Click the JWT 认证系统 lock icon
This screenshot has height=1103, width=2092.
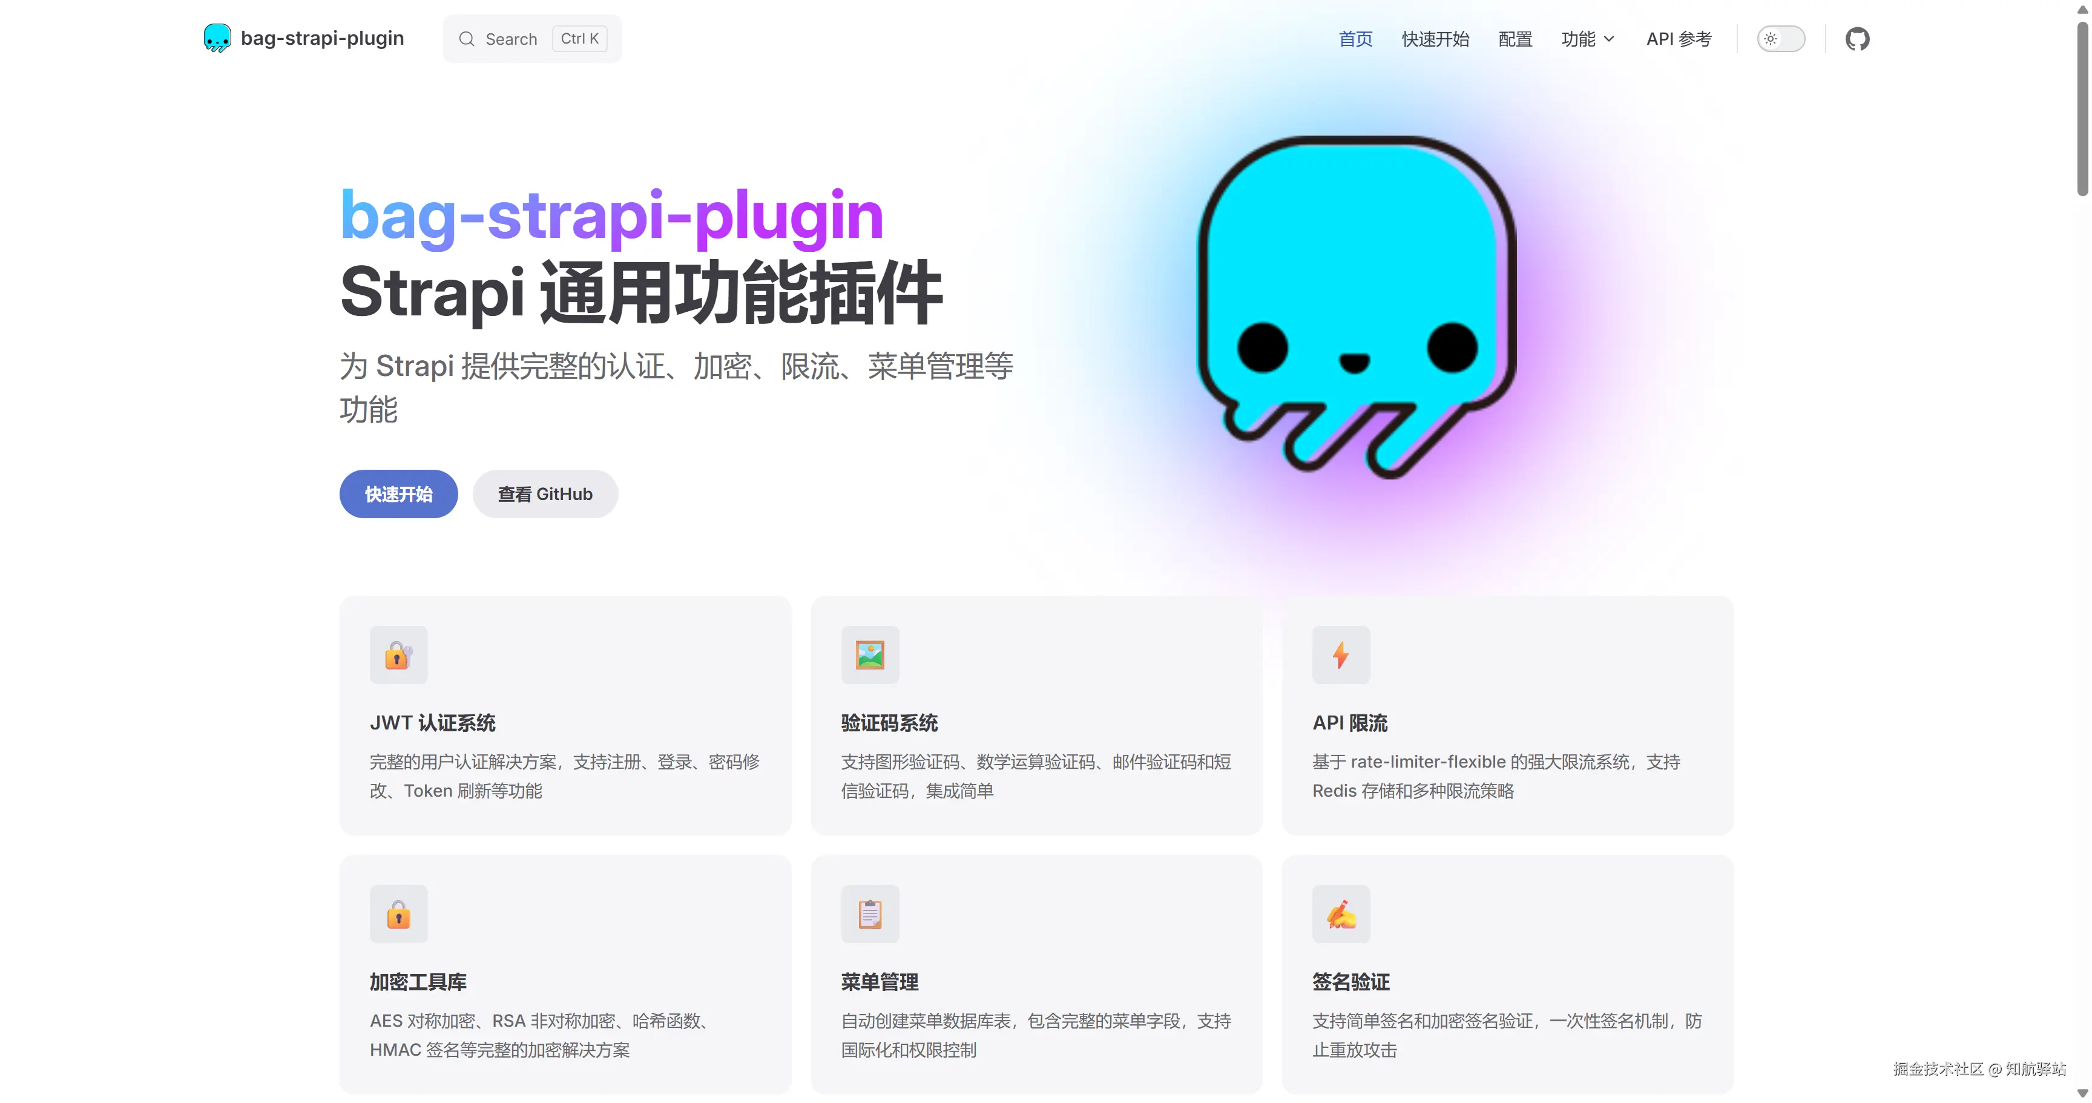pyautogui.click(x=398, y=654)
